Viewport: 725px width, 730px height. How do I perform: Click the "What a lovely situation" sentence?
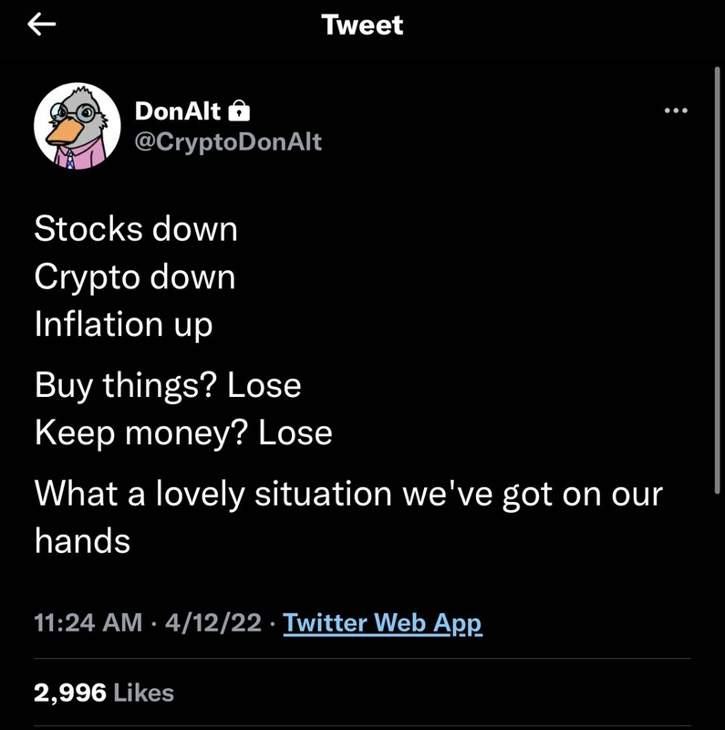(347, 494)
